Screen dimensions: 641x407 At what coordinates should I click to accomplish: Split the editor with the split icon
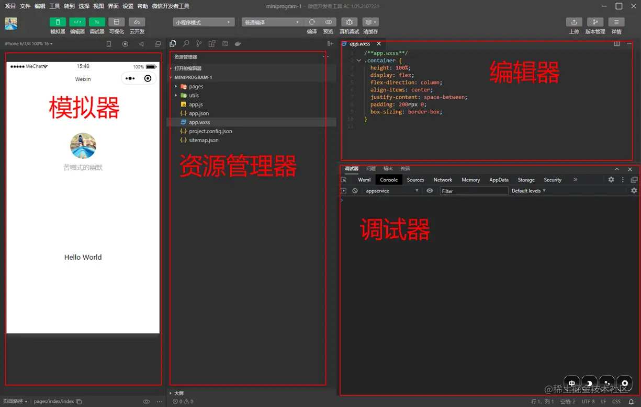coord(617,44)
